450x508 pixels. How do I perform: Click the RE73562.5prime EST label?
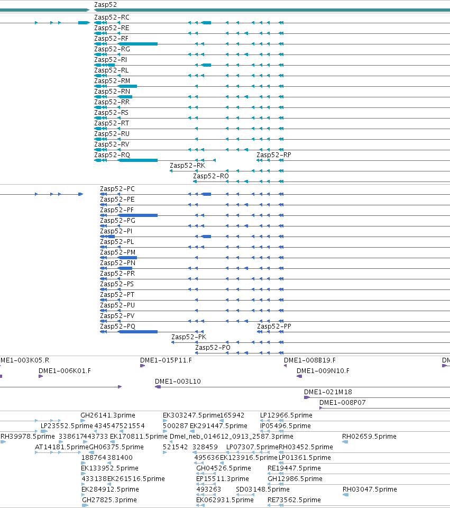point(295,500)
